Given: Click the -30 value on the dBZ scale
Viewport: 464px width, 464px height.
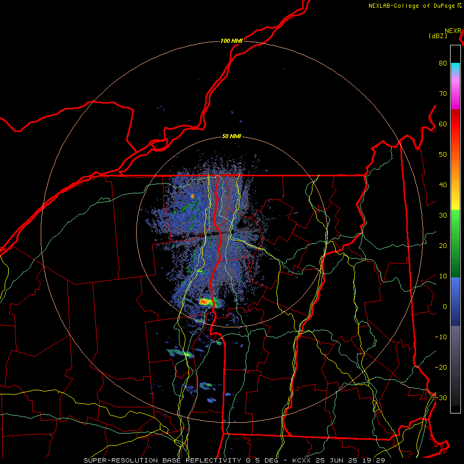Looking at the screenshot, I should 441,398.
